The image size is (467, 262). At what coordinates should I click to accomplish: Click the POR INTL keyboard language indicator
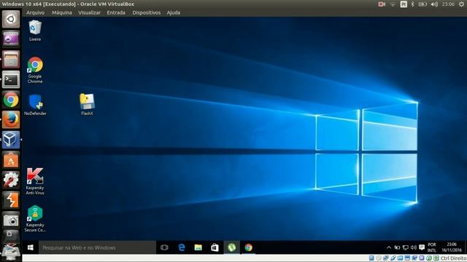coord(432,247)
